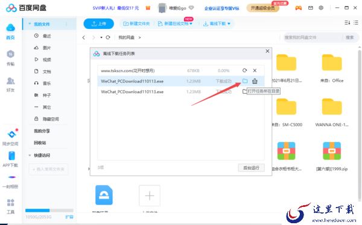This screenshot has height=225, width=362.
Task: Click the 搜索 search button
Action: tap(350, 37)
